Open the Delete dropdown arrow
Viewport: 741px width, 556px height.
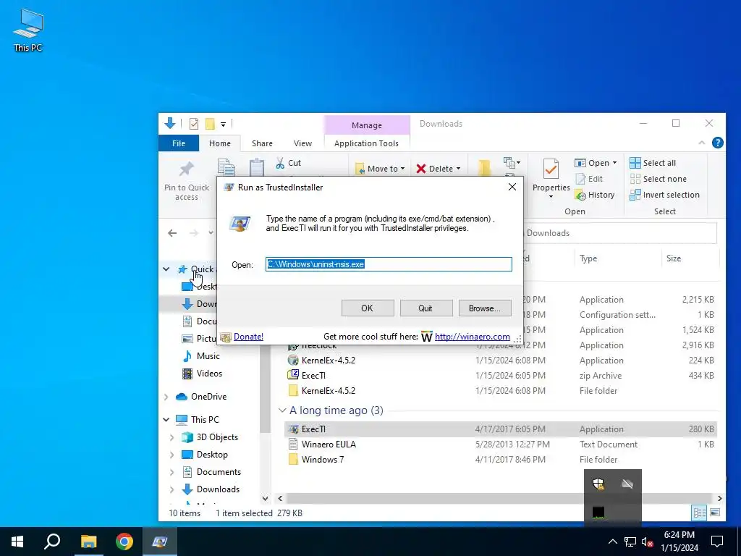pyautogui.click(x=458, y=168)
